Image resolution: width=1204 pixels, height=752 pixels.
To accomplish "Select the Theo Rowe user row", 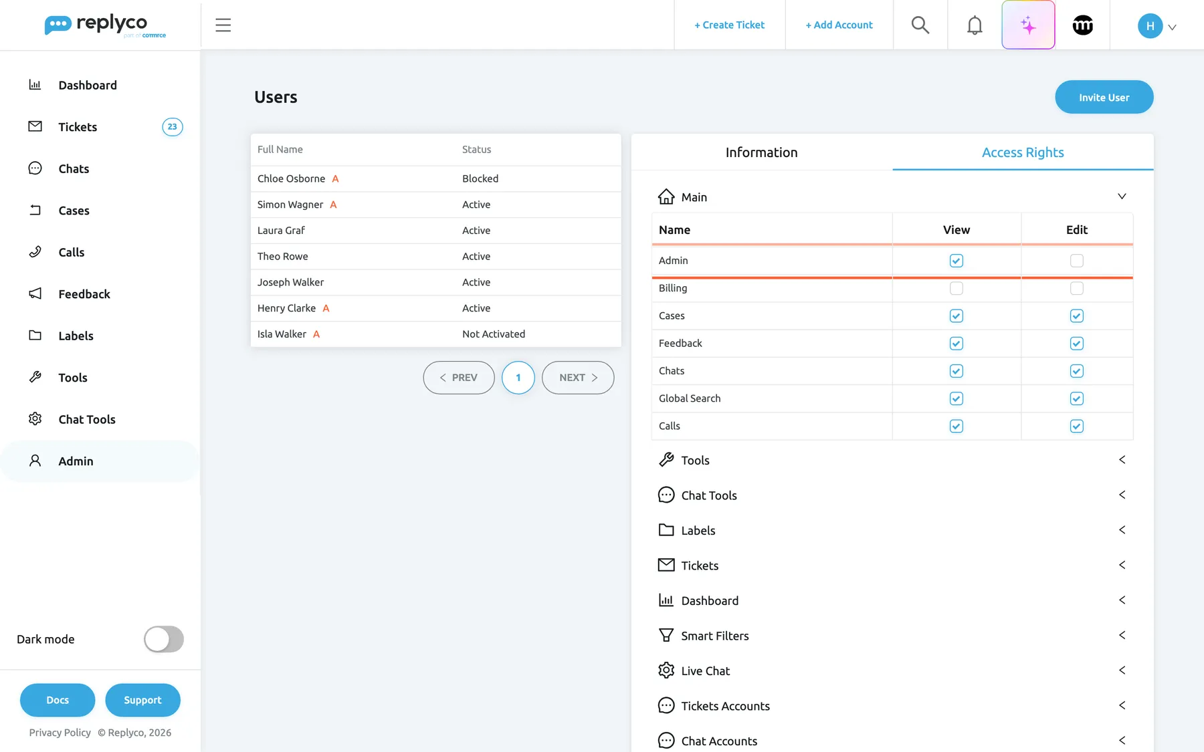I will [435, 257].
